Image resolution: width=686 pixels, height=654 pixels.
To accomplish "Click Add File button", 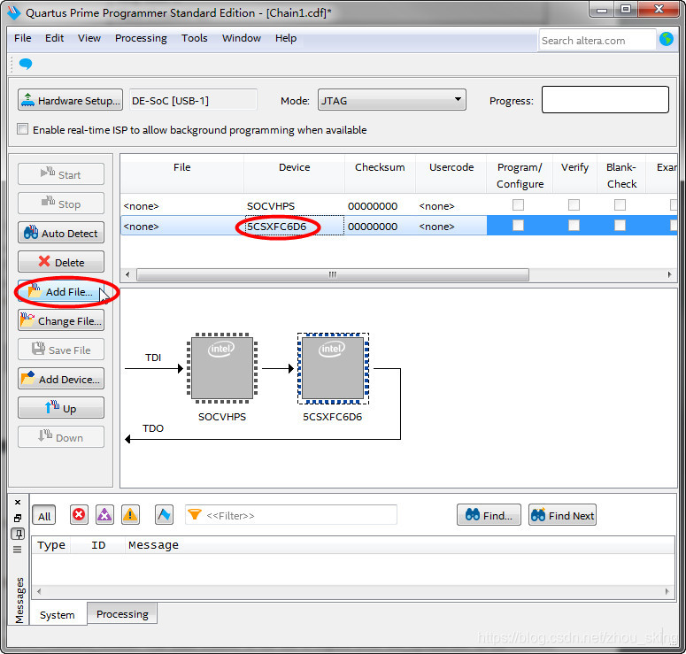I will 61,291.
